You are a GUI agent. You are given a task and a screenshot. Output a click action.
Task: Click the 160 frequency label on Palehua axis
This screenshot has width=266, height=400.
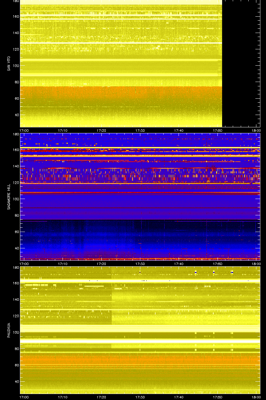[15, 283]
